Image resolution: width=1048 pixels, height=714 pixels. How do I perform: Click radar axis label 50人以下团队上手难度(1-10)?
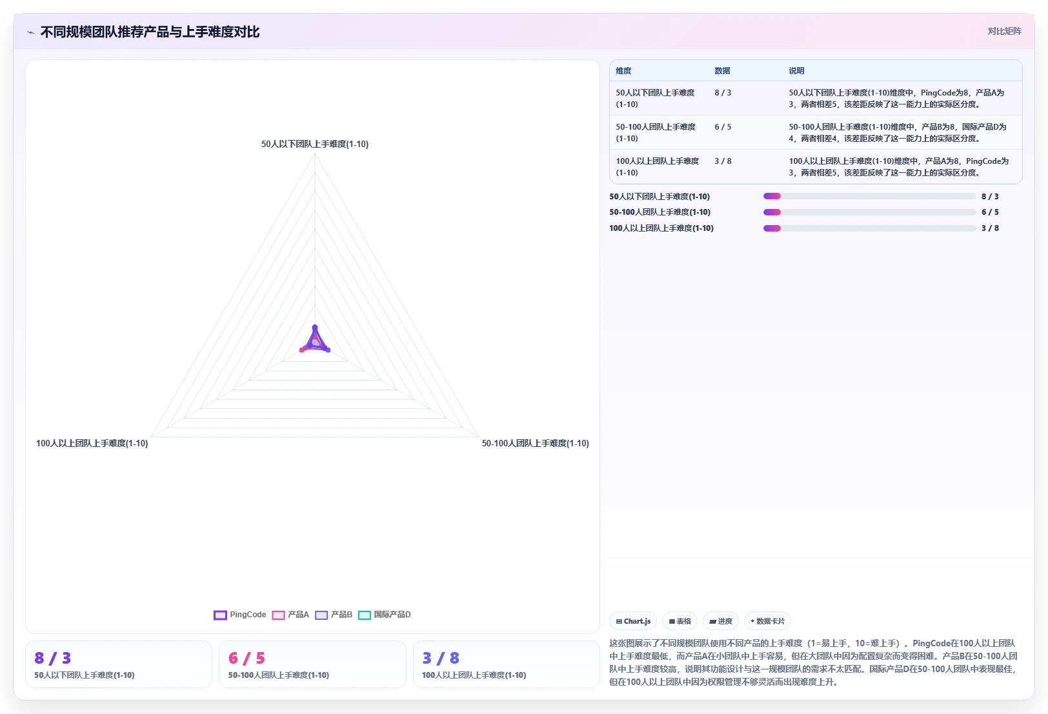[x=315, y=144]
